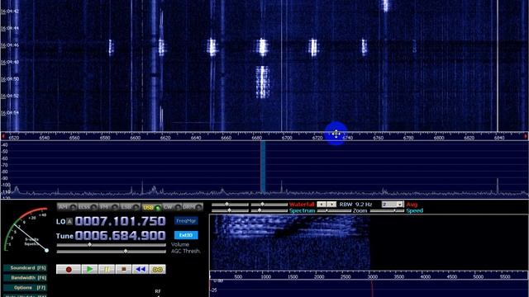Select AM demodulation mode

(67, 207)
